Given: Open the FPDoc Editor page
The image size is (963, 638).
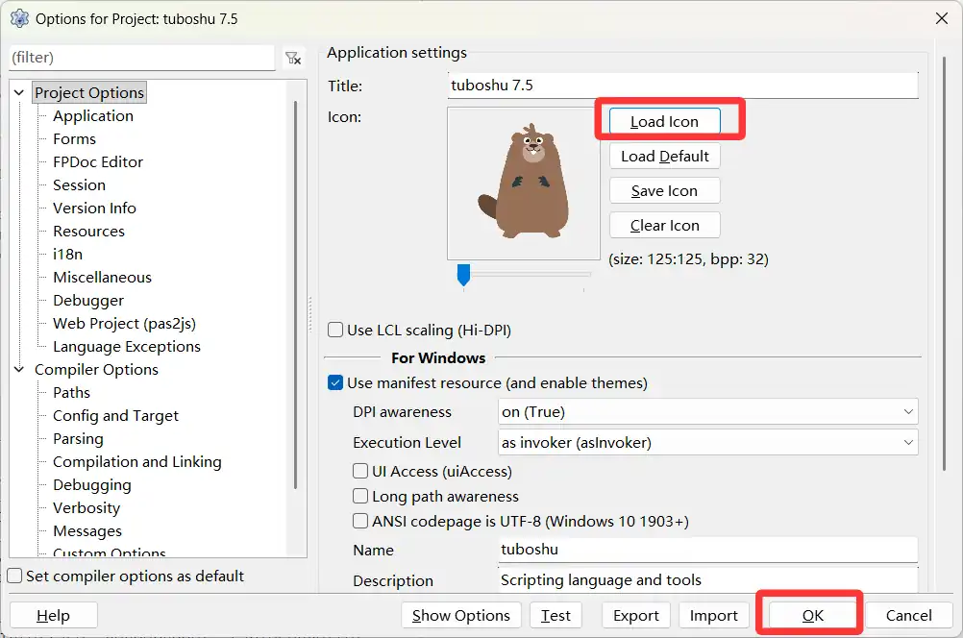Looking at the screenshot, I should click(98, 161).
